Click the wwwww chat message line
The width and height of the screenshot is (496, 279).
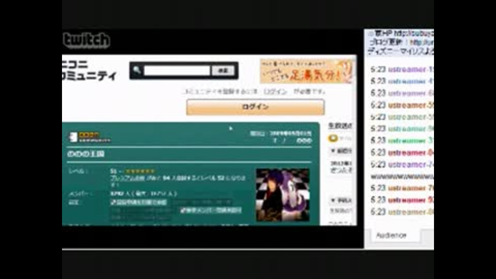coord(402,176)
